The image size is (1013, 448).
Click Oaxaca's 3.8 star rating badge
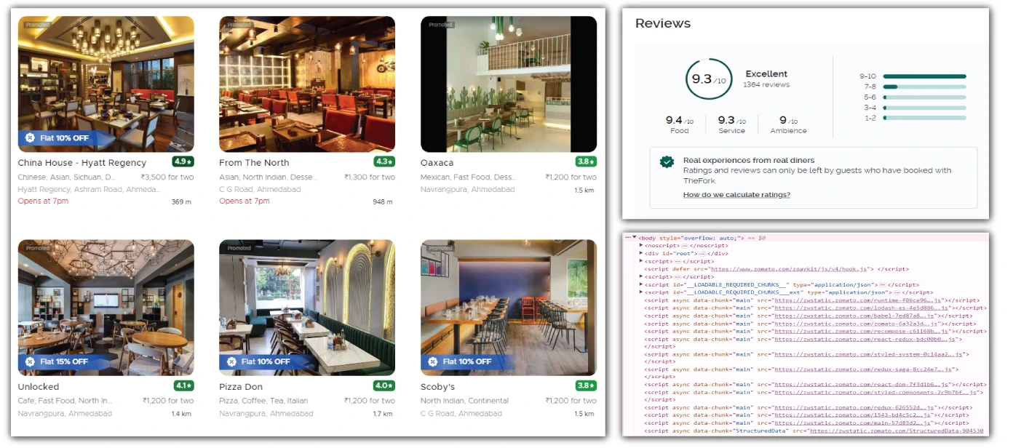pos(586,161)
